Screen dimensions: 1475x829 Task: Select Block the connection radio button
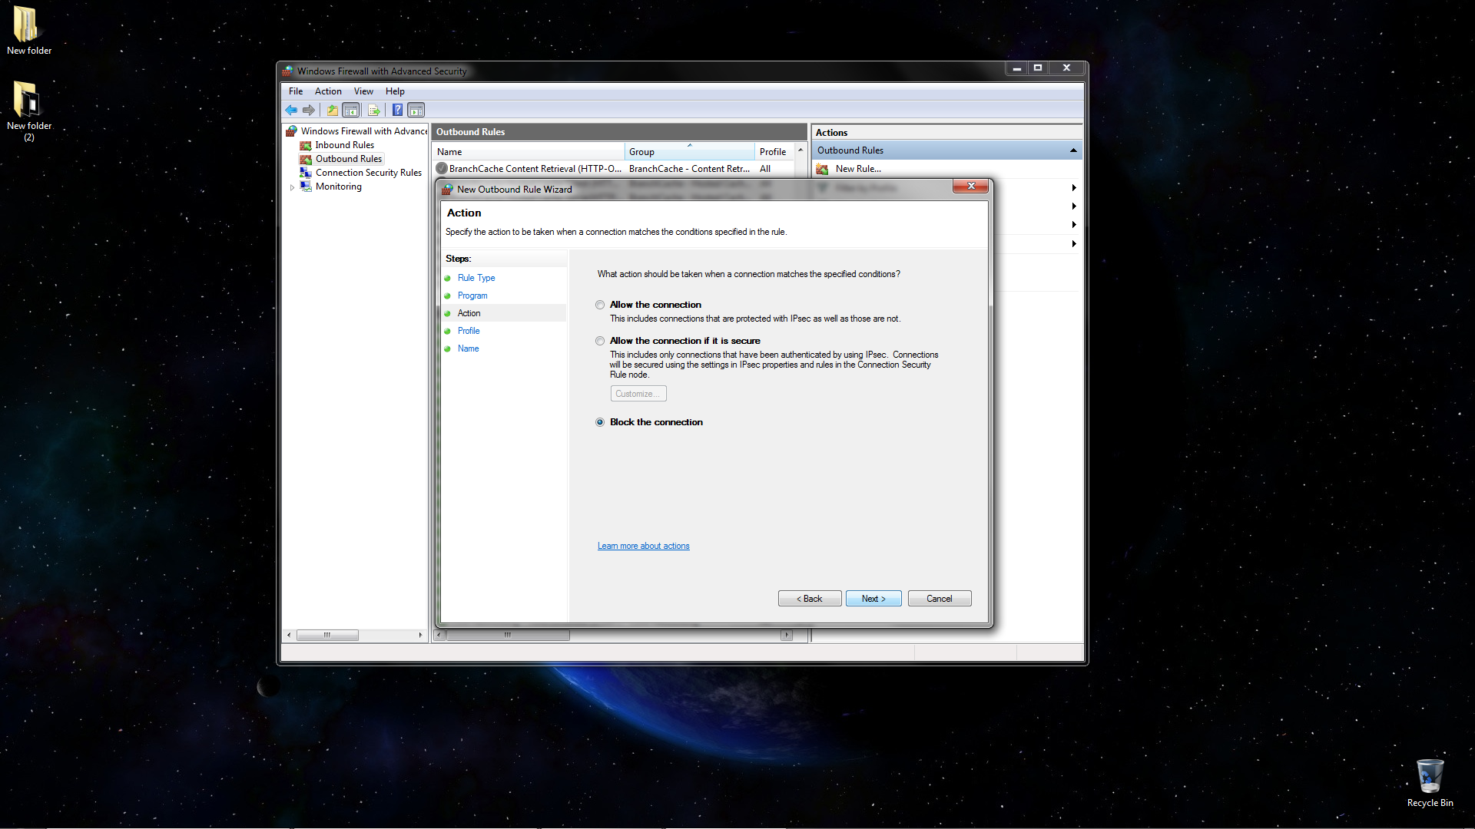coord(600,422)
